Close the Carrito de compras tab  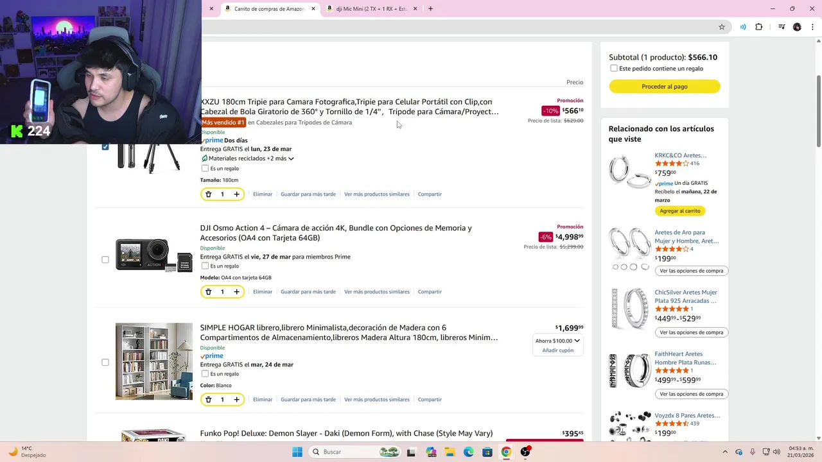tap(313, 9)
